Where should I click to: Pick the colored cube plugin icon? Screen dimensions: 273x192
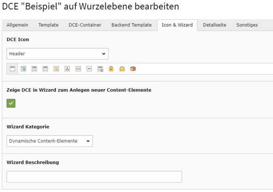tap(133, 69)
